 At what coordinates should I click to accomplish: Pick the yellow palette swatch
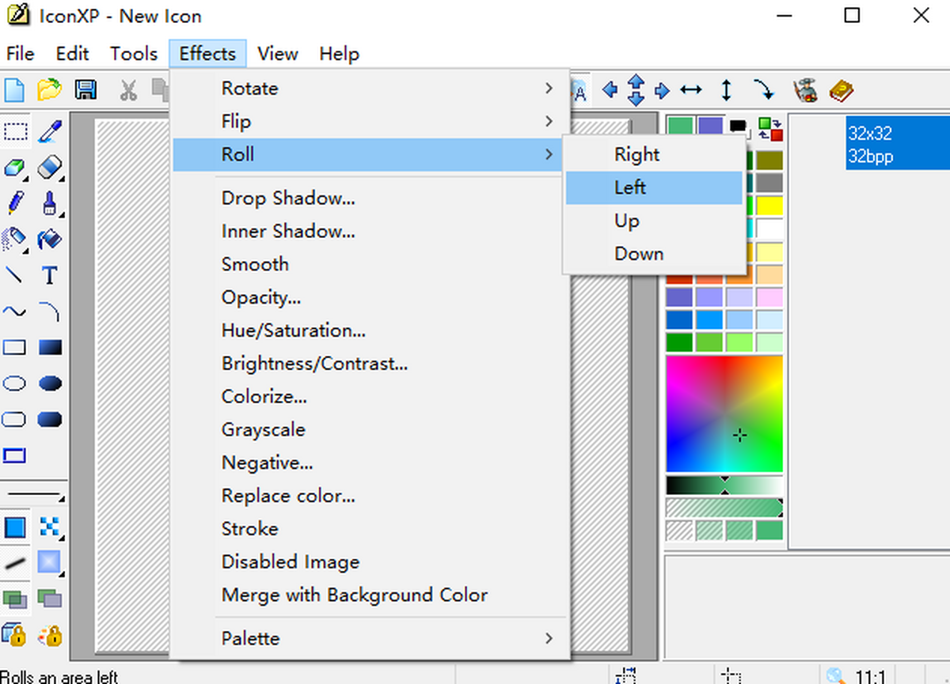point(769,206)
